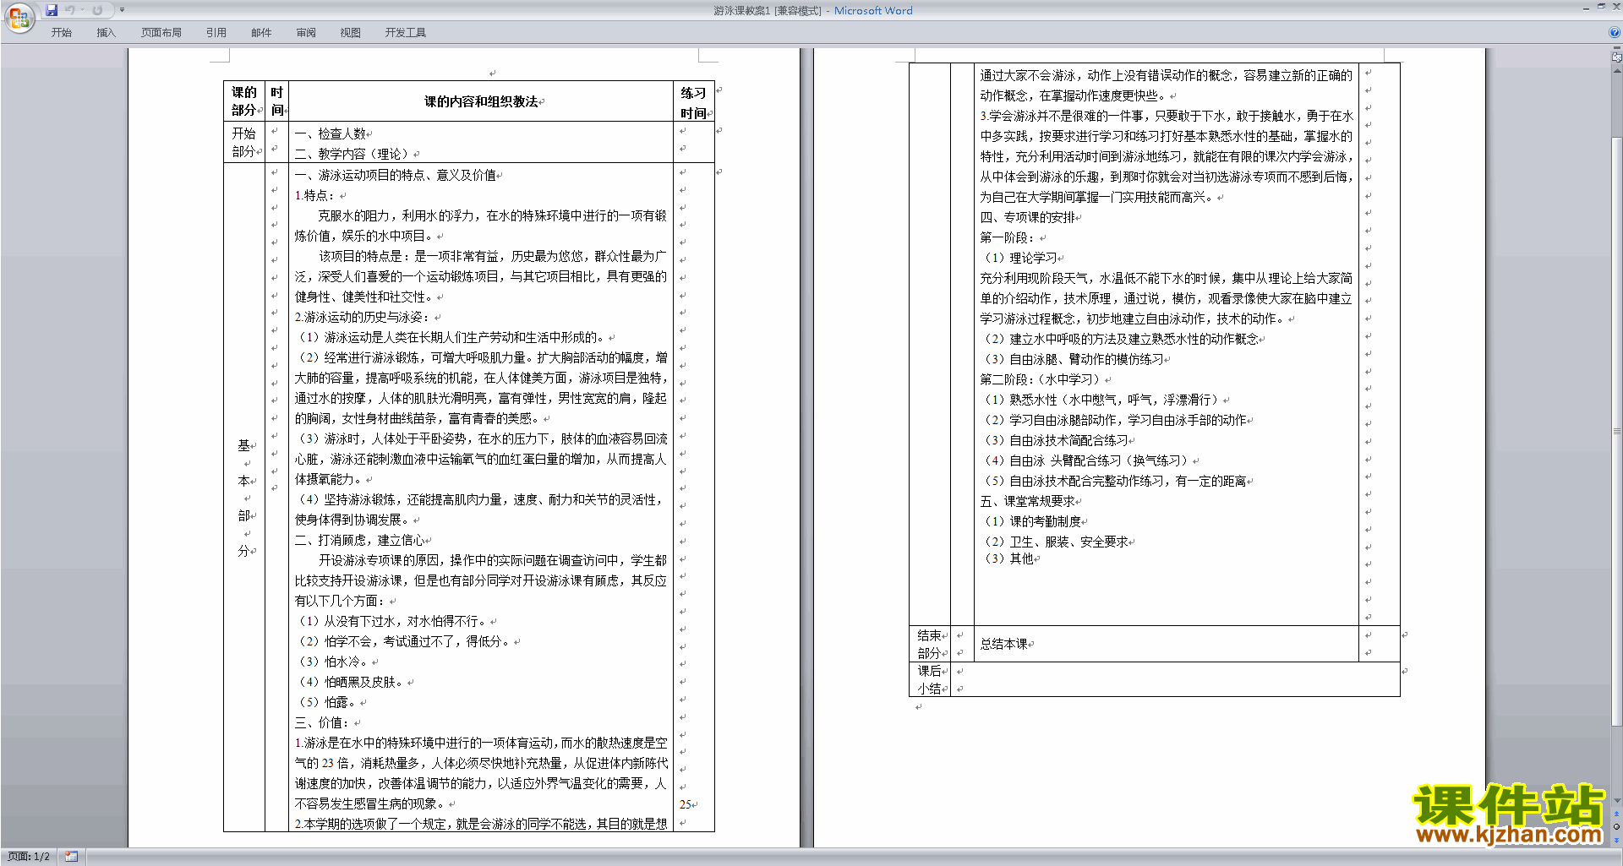The width and height of the screenshot is (1623, 866).
Task: Click the scrollbar up arrow
Action: (x=1617, y=71)
